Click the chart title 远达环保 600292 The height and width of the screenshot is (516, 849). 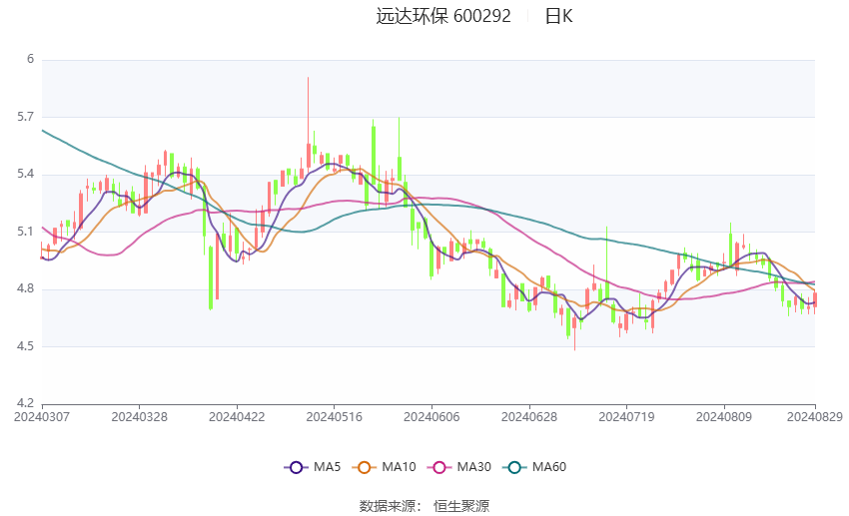pos(443,16)
